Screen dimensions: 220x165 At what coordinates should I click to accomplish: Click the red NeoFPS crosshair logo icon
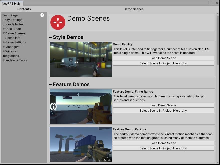tap(58, 22)
